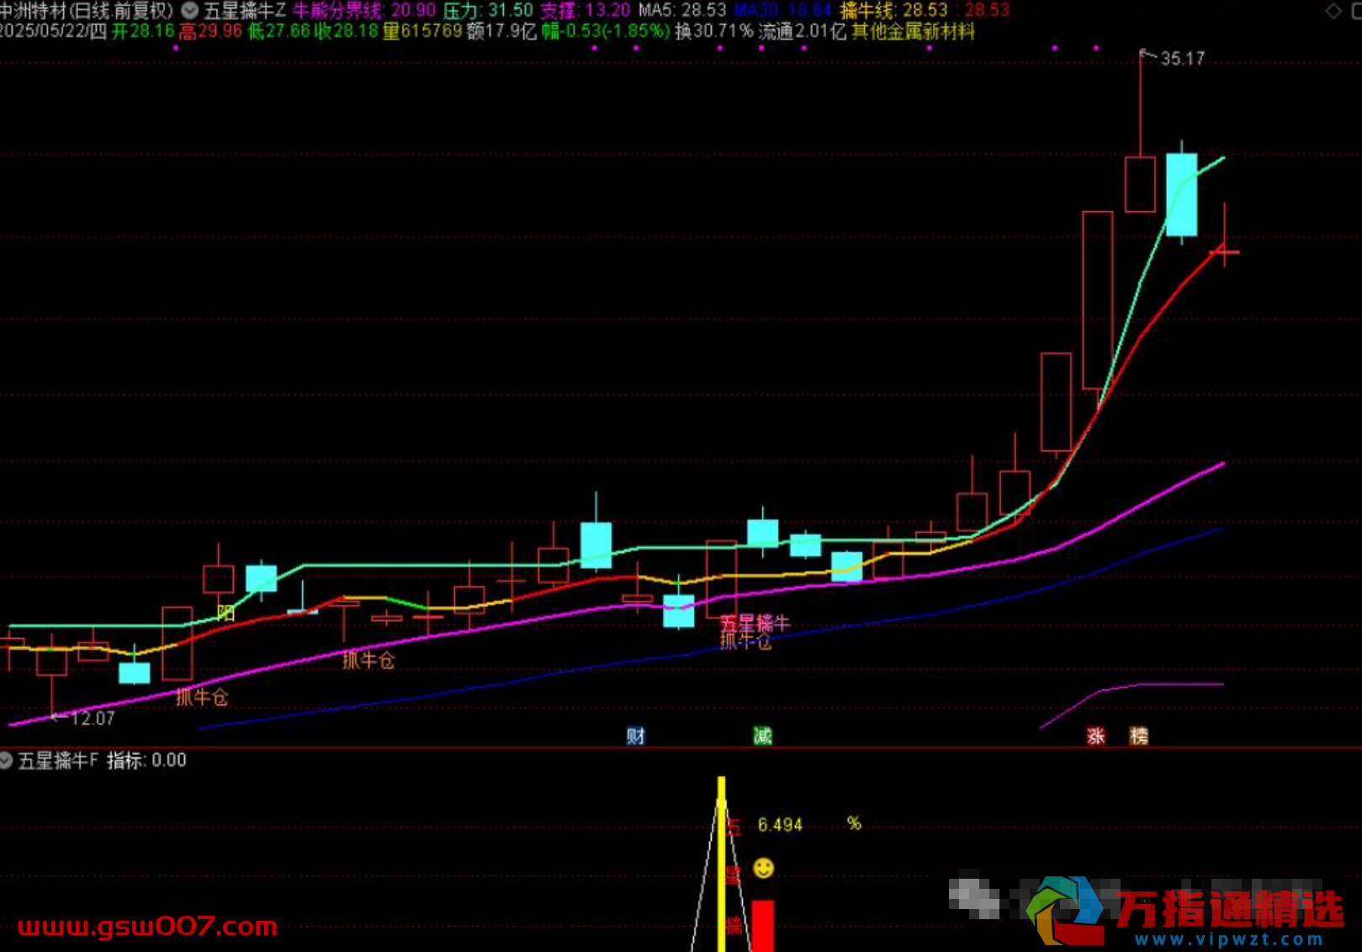Click the green 减 event marker
This screenshot has width=1362, height=952.
click(x=762, y=737)
